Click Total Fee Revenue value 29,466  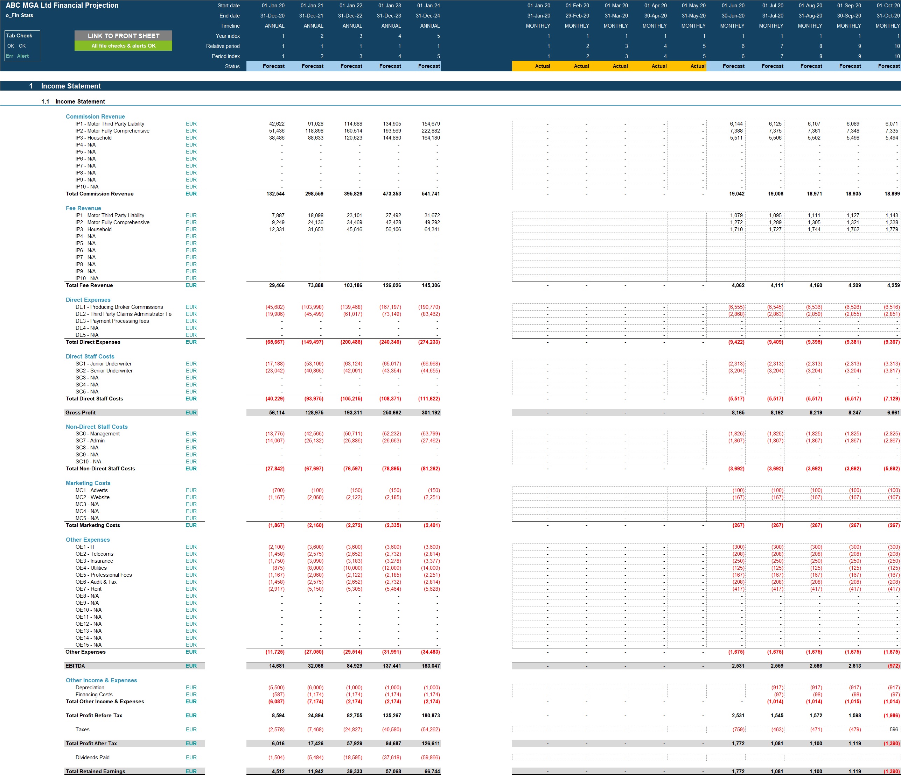coord(277,285)
